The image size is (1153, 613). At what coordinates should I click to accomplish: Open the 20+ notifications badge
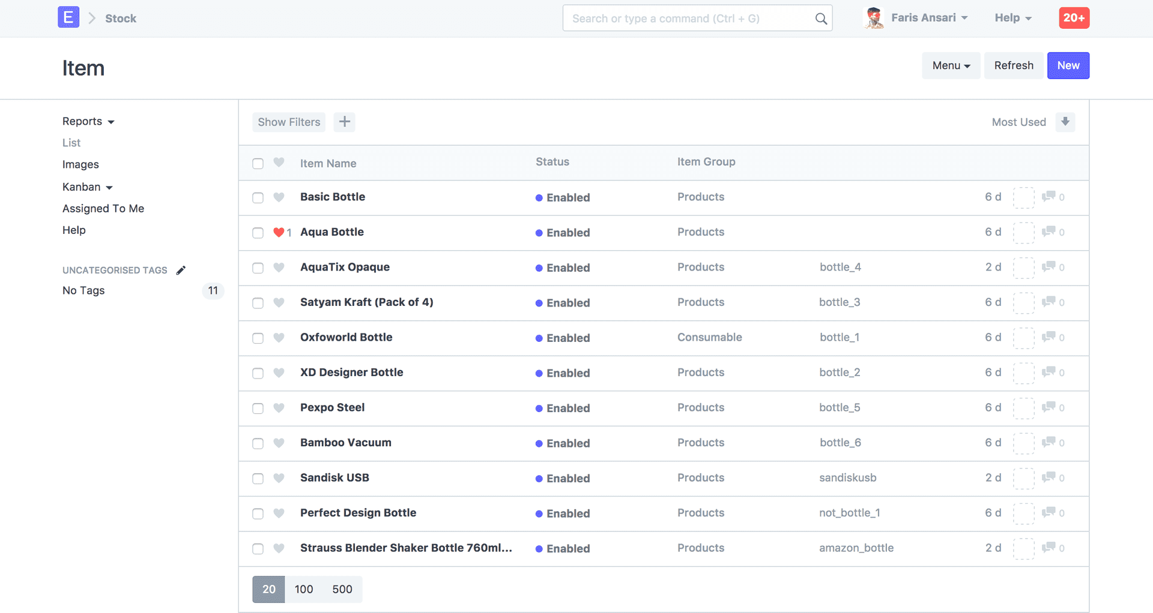(x=1074, y=18)
